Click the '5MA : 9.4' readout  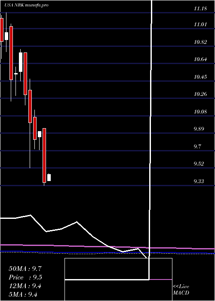(x=23, y=294)
